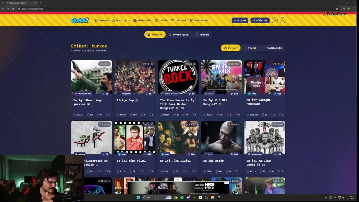The image size is (359, 202).
Task: Select the Photo Quiz filter tab
Action: coord(179,35)
